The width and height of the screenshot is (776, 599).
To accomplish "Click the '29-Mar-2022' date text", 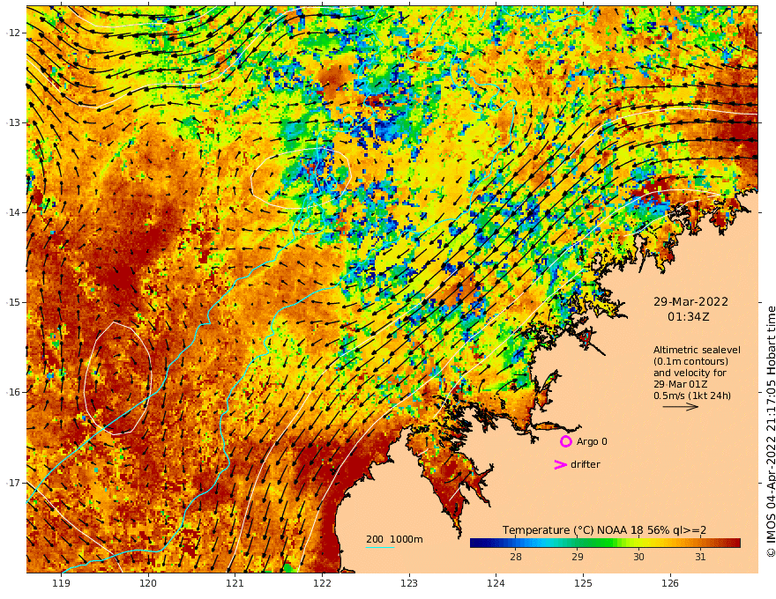I will [x=690, y=301].
